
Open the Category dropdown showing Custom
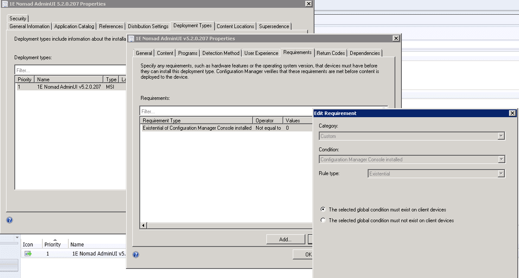coord(501,136)
